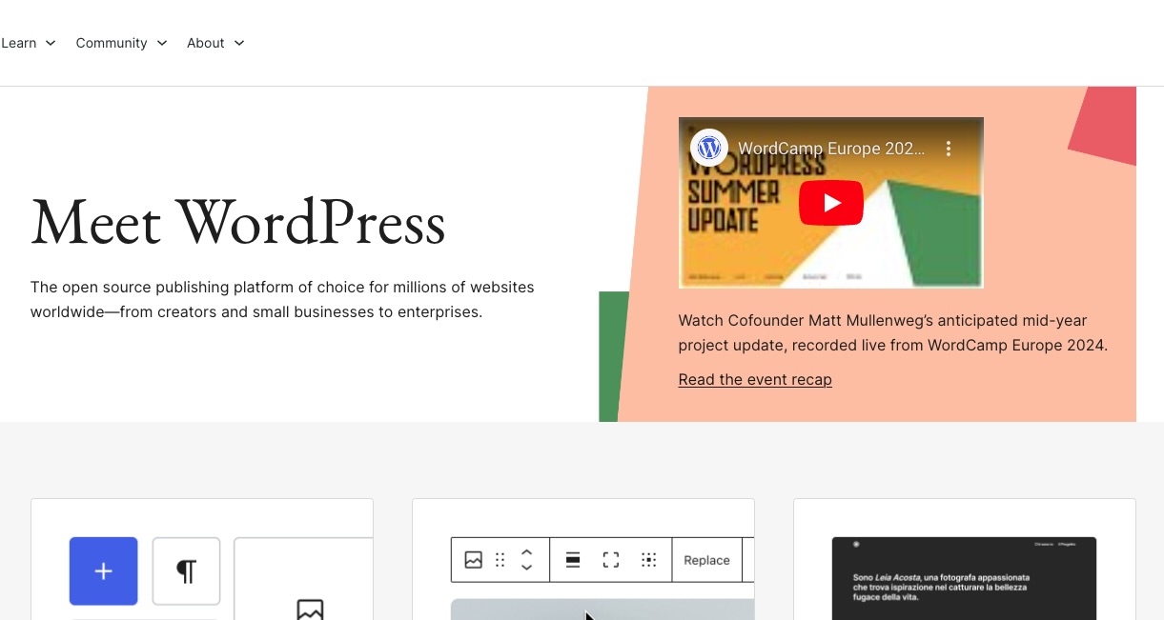This screenshot has height=620, width=1164.
Task: Click the Meet WordPress heading
Action: click(238, 221)
